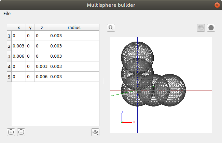Viewport: 222px width, 143px height.
Task: Click y cell of row 1
Action: [30, 36]
